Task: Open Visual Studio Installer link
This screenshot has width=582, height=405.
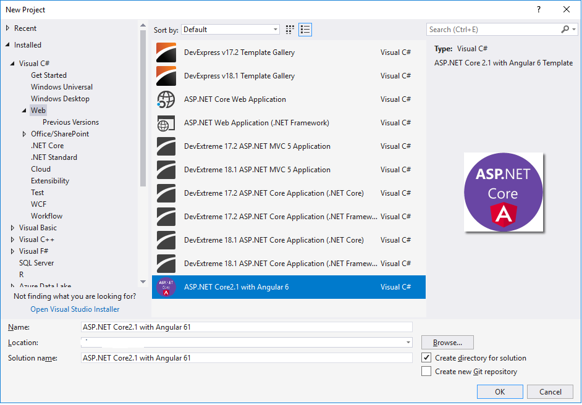Action: 75,309
